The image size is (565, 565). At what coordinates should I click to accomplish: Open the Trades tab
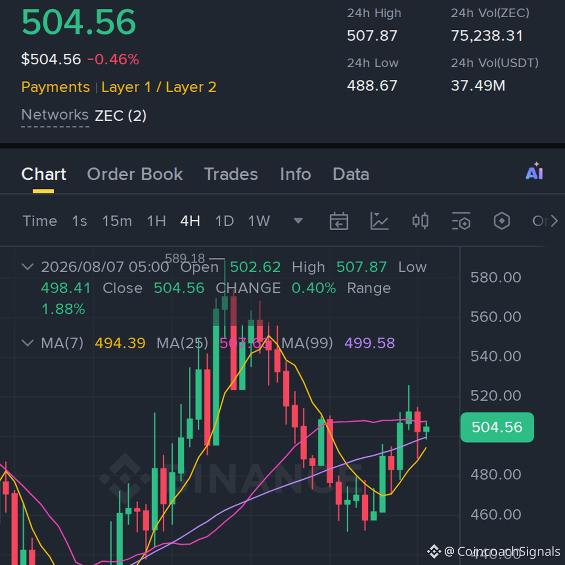(231, 174)
